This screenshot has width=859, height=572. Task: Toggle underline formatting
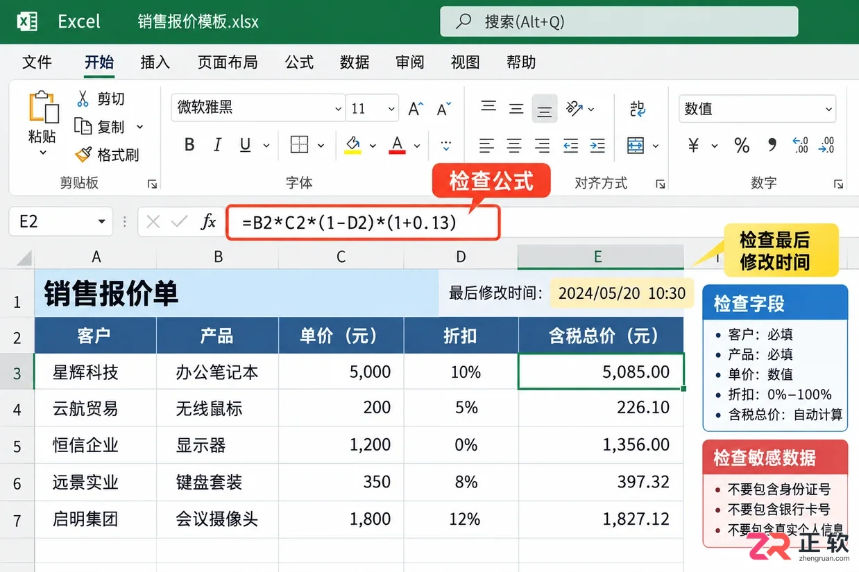pyautogui.click(x=245, y=145)
